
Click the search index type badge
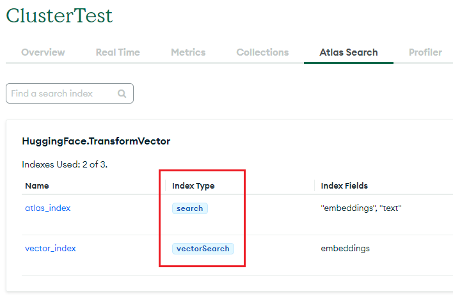tap(190, 208)
